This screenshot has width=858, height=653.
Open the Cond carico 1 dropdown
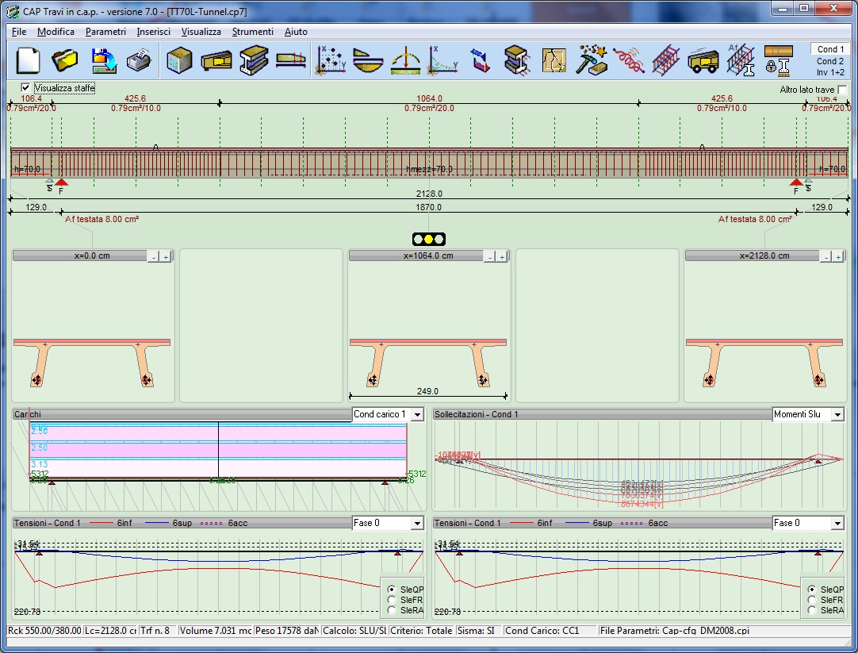point(418,414)
